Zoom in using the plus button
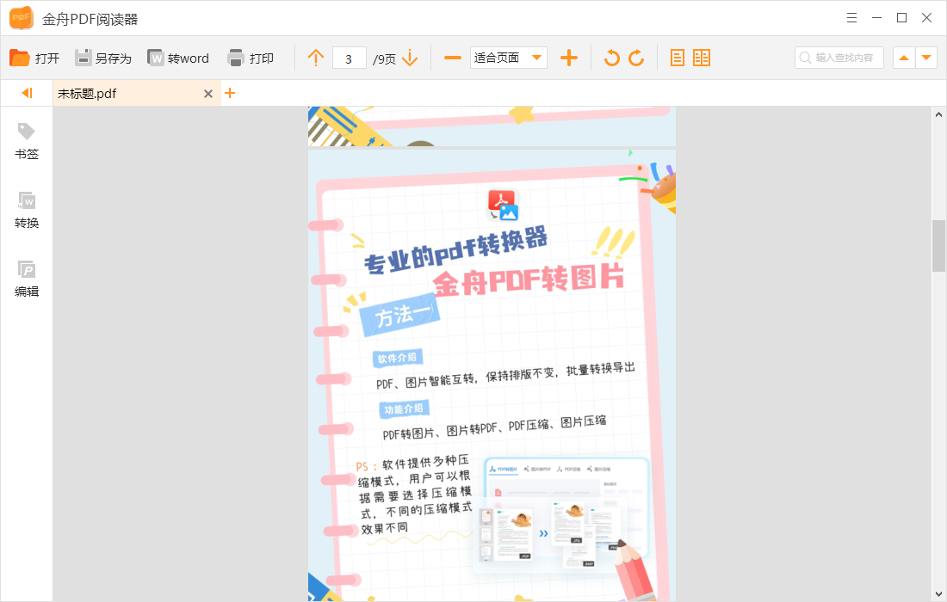947x602 pixels. (x=569, y=58)
